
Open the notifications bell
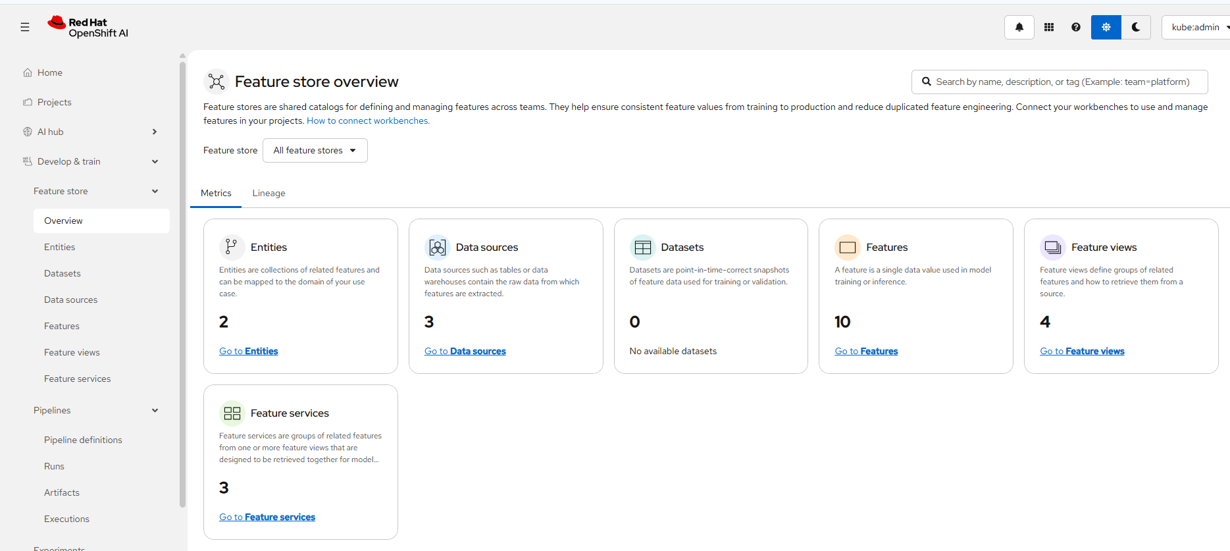pos(1019,27)
